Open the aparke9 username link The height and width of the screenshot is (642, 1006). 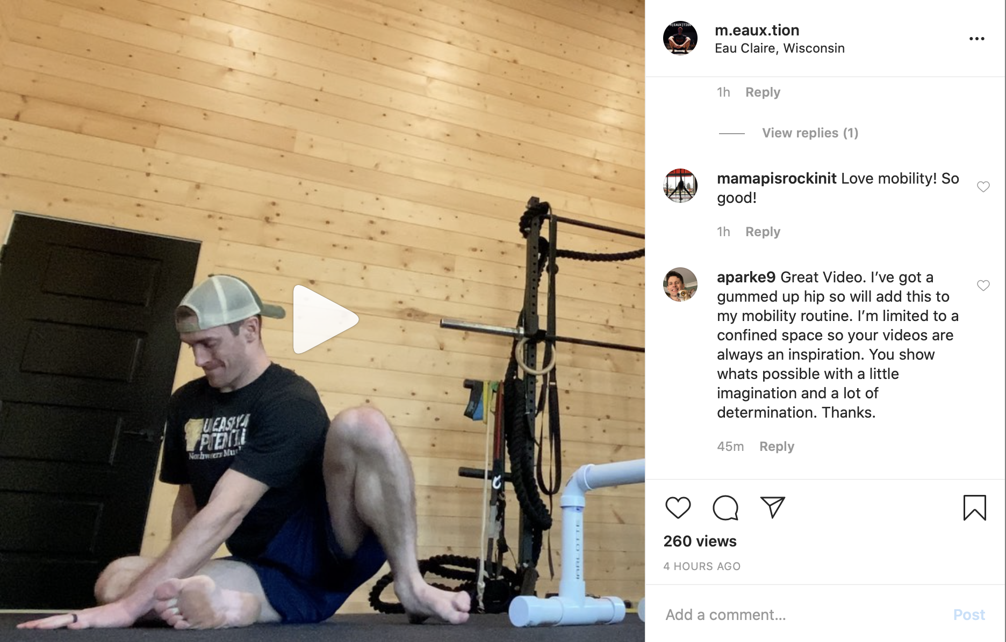tap(746, 277)
